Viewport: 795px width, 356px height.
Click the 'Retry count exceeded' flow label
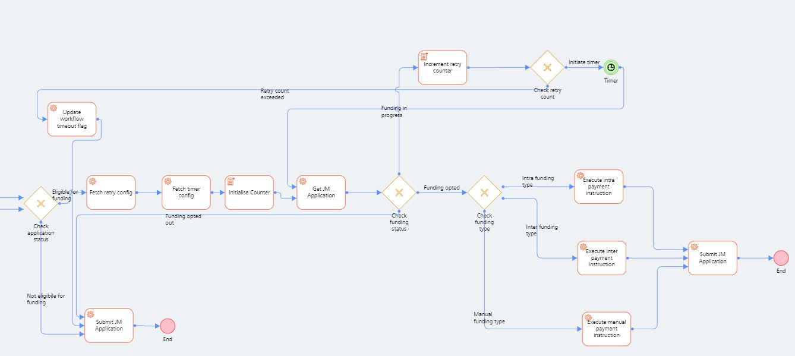(x=275, y=94)
